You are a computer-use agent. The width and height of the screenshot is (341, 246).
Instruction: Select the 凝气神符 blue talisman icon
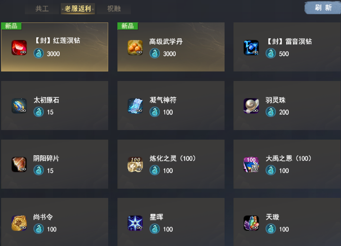(135, 106)
